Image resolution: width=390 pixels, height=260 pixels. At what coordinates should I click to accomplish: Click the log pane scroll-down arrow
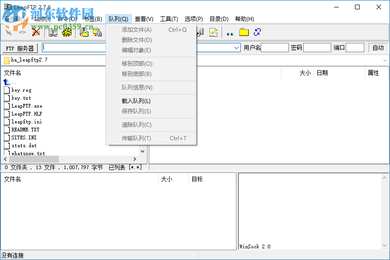384,246
